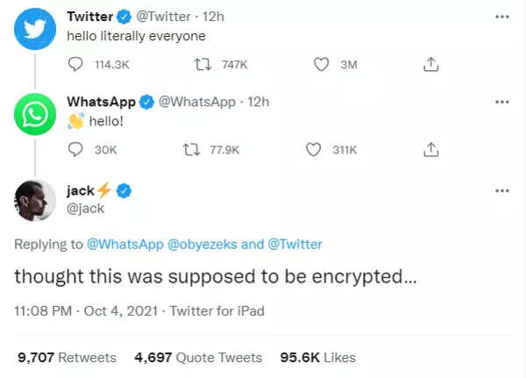This screenshot has height=378, width=526.
Task: Retweet WhatsApp's "hello!" tweet
Action: tap(189, 150)
